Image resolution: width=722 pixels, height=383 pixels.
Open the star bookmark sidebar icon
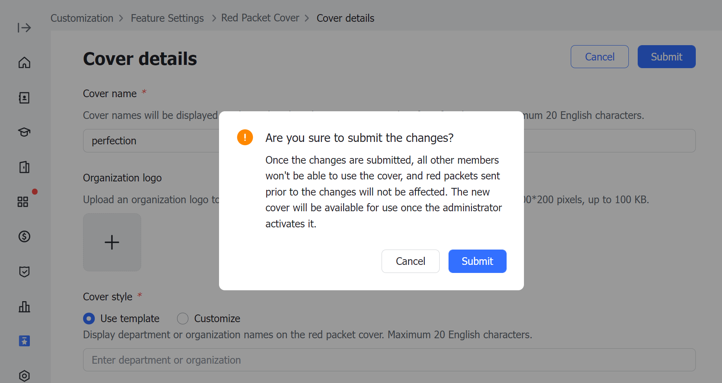click(24, 341)
